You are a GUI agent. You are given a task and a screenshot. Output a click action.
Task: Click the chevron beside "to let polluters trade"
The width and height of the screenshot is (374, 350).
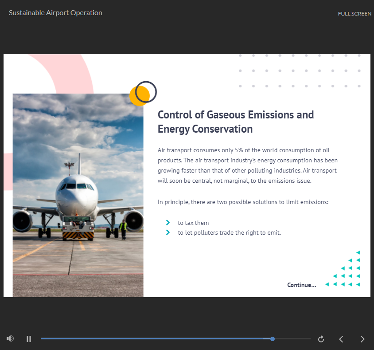click(x=168, y=232)
